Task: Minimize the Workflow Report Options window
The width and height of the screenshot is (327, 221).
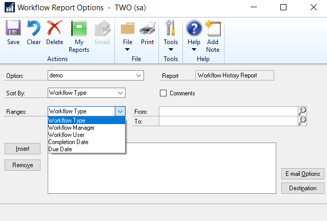Action: pyautogui.click(x=254, y=8)
